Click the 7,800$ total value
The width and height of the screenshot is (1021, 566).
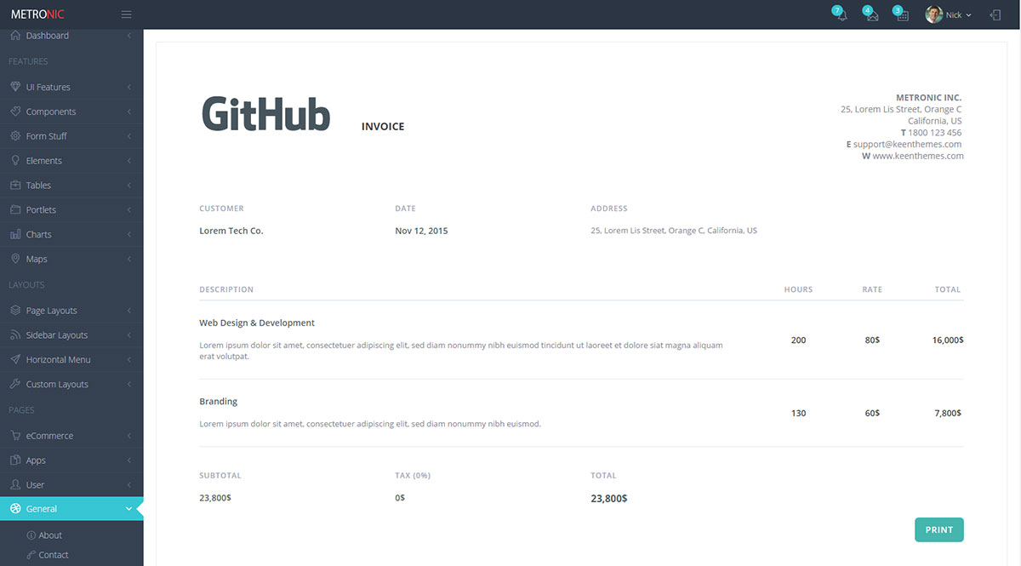coord(950,413)
